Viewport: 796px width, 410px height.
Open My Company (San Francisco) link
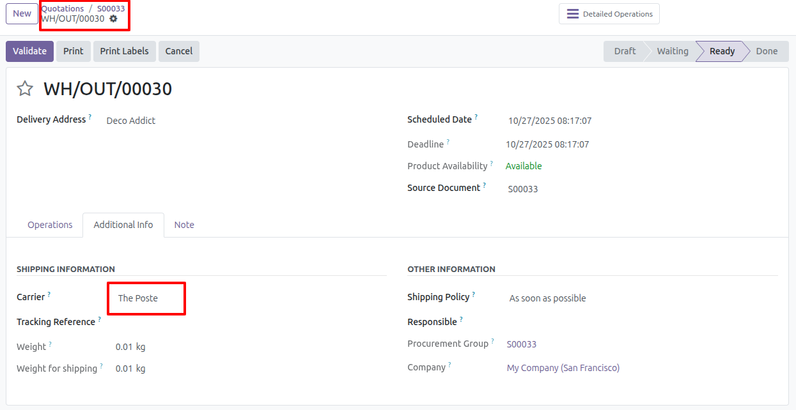point(563,368)
